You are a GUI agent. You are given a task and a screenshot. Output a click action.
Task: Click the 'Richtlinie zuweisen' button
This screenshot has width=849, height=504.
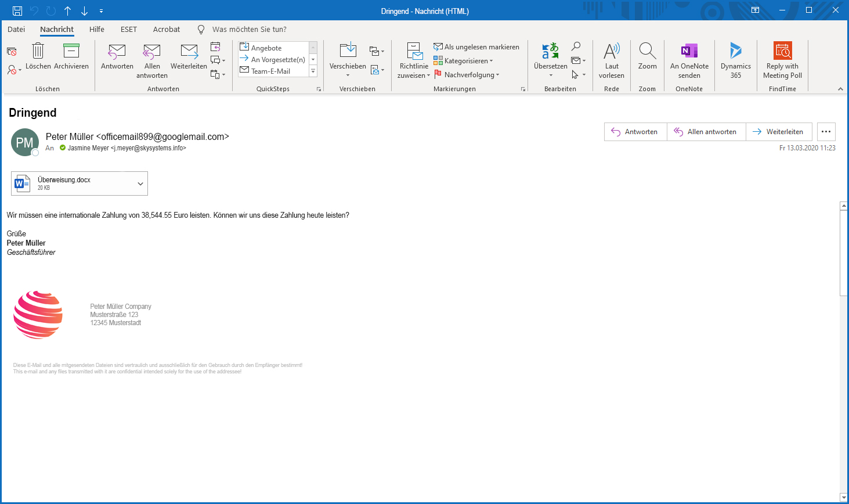point(414,60)
